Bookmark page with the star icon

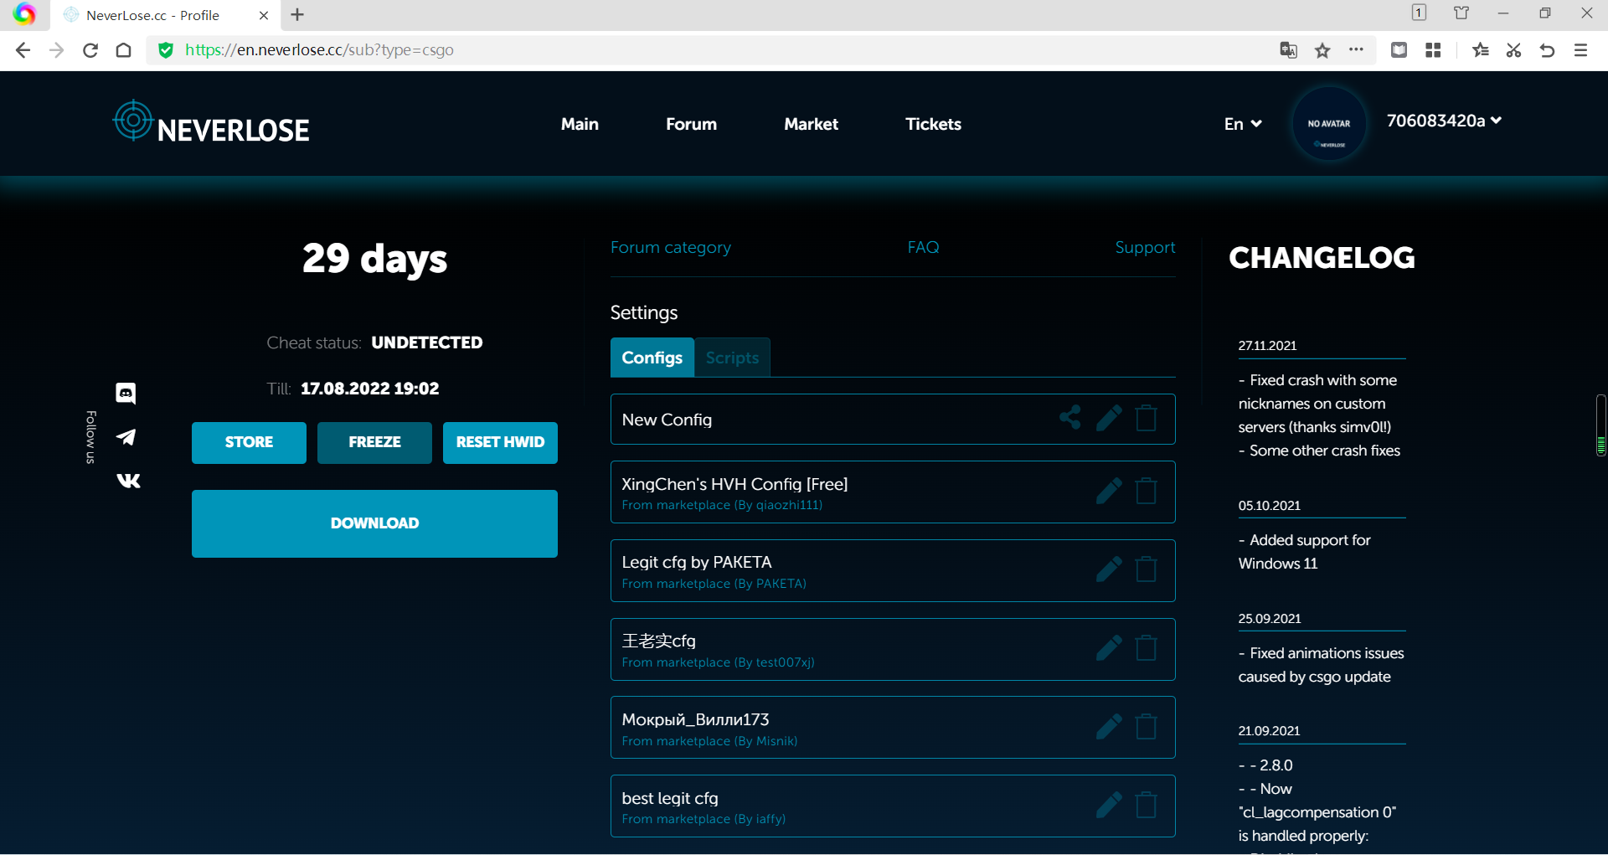(x=1322, y=50)
